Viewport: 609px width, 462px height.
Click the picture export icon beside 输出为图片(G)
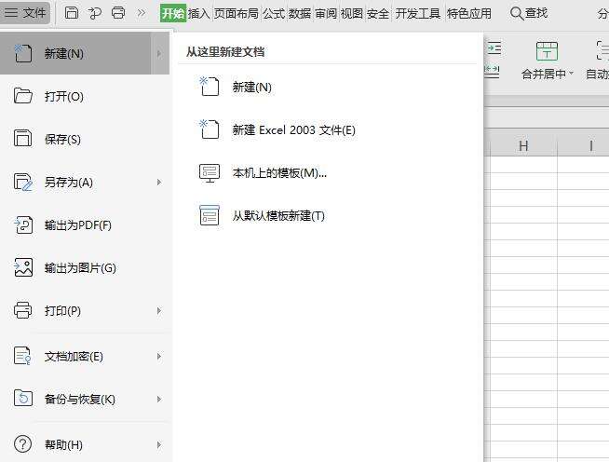[x=23, y=267]
